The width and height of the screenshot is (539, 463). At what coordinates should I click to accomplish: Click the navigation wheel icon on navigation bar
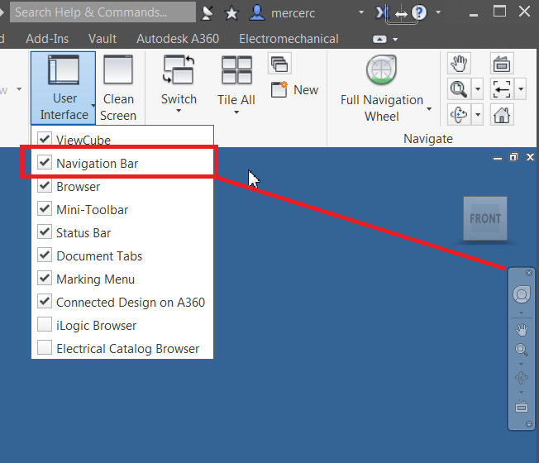(522, 294)
